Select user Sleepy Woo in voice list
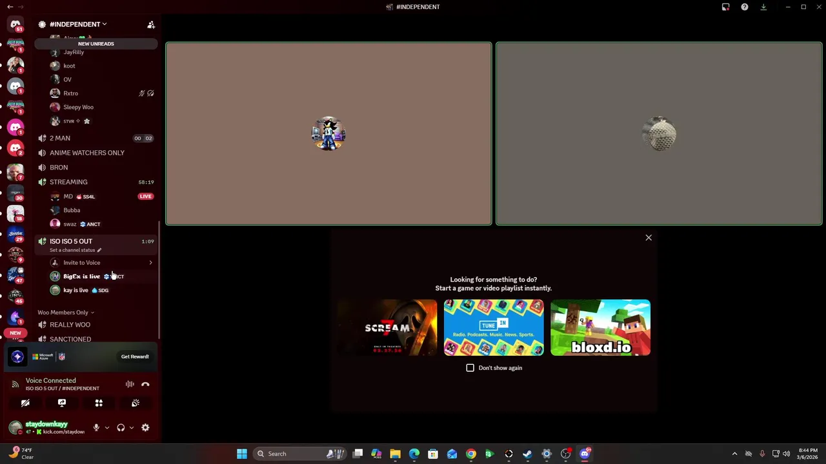Screen dimensions: 826x464 (x=78, y=107)
